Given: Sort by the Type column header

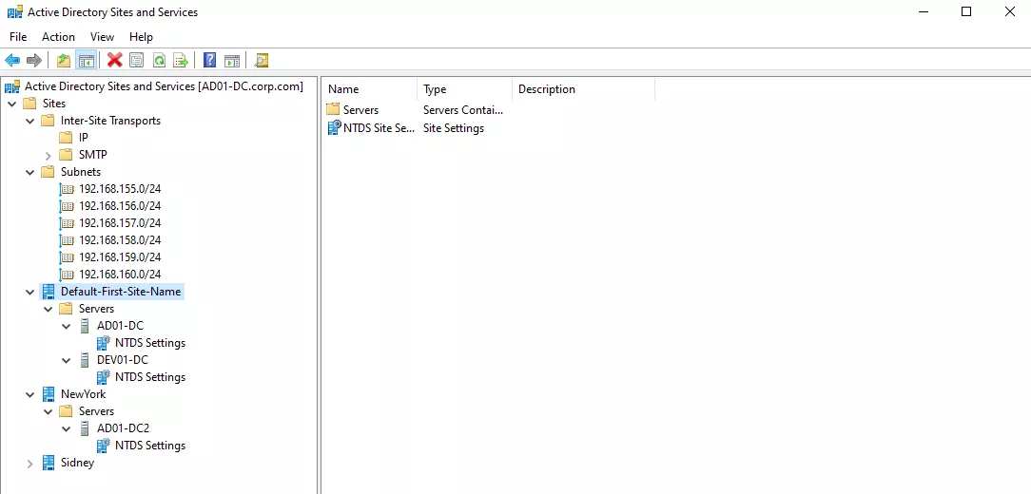Looking at the screenshot, I should click(464, 89).
